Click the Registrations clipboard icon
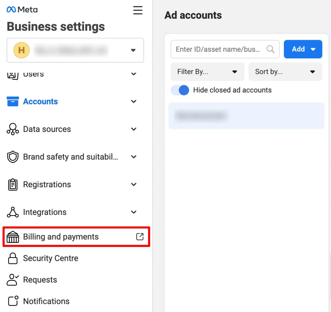The image size is (331, 312). [x=13, y=184]
